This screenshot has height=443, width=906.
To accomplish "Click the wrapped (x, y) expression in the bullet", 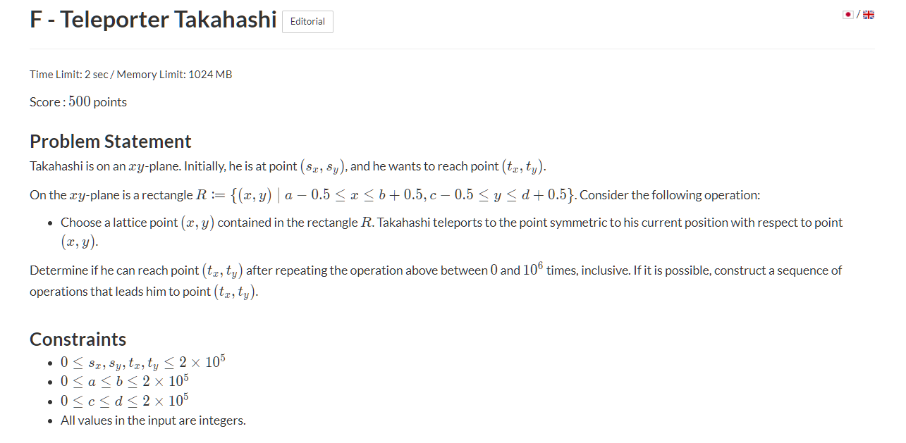I will point(79,242).
